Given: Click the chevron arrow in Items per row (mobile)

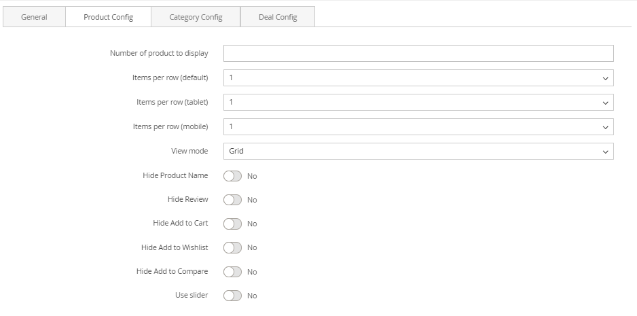Looking at the screenshot, I should tap(606, 127).
